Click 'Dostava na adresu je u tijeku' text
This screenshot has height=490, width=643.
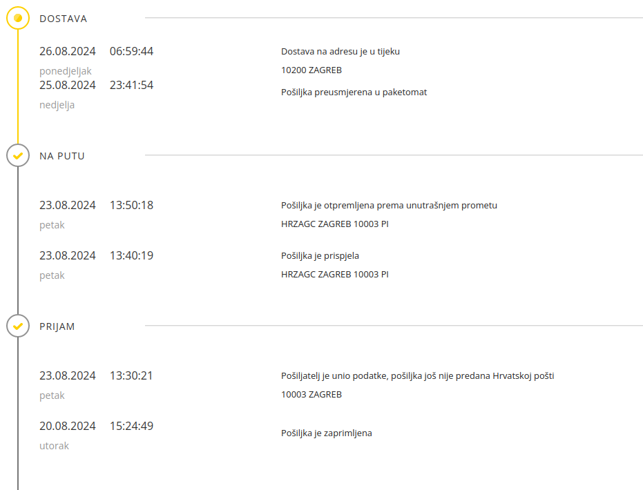click(x=340, y=51)
